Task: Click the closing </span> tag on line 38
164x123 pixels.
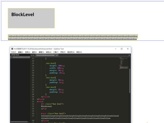Action: tap(45, 121)
